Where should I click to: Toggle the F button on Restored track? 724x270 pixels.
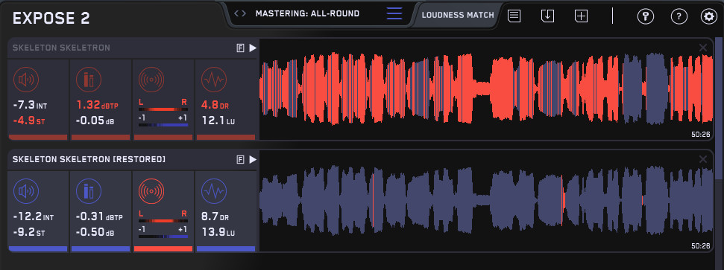[x=240, y=159]
